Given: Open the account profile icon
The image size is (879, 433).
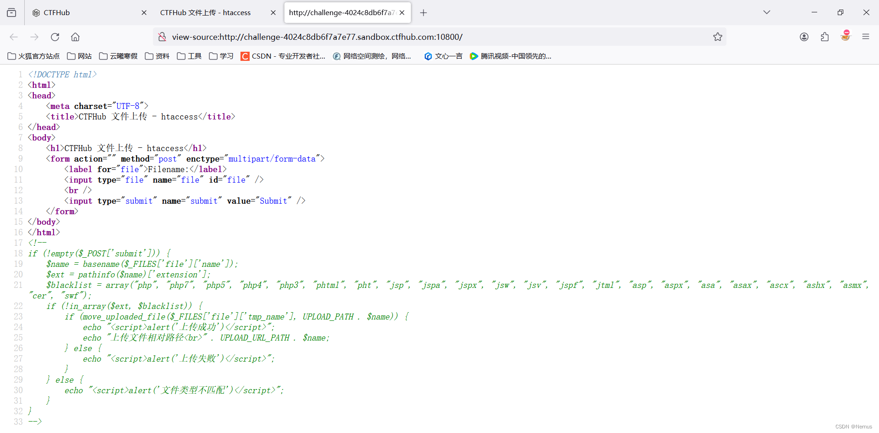Looking at the screenshot, I should [x=804, y=37].
